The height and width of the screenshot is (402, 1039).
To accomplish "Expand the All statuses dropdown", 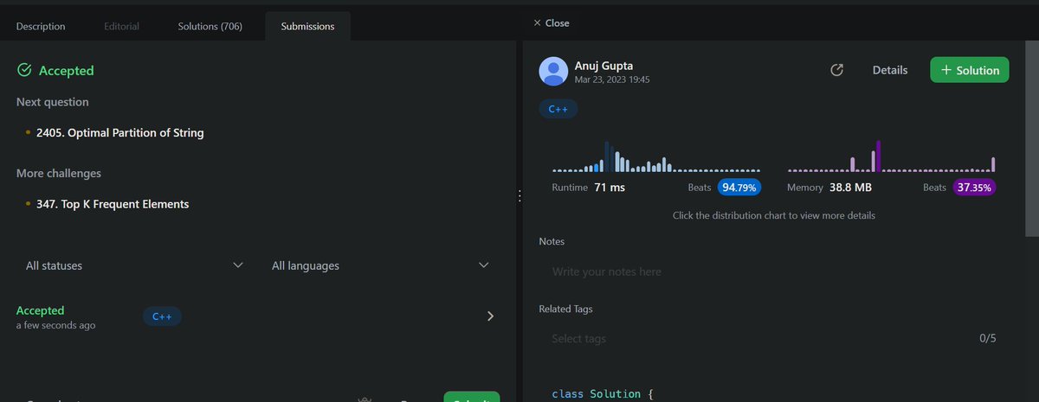I will click(x=134, y=265).
